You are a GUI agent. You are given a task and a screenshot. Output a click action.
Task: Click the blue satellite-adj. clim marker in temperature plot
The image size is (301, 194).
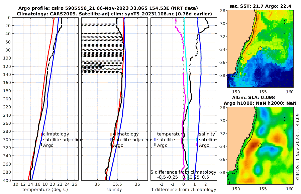pos(41,140)
